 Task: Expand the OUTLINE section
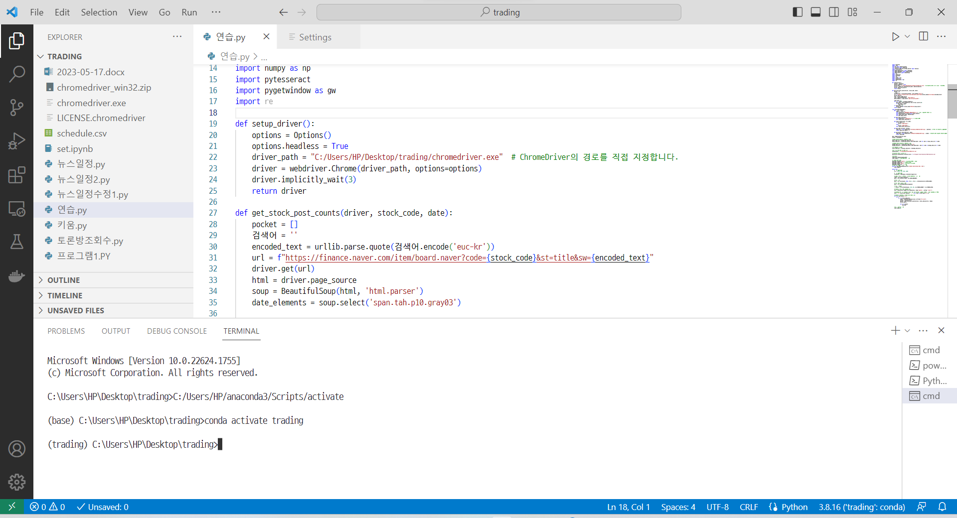pos(63,280)
